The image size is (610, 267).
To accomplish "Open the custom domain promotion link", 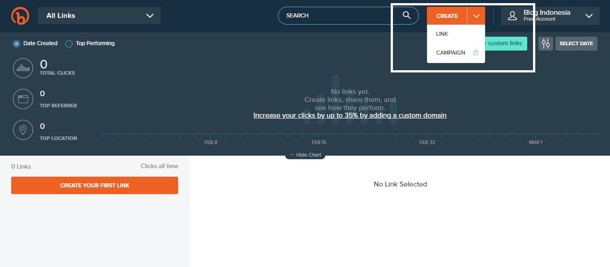I will pyautogui.click(x=350, y=115).
